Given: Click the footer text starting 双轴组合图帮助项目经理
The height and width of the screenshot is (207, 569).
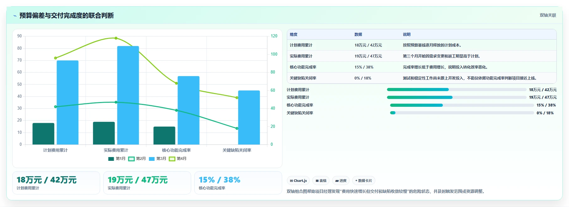Looking at the screenshot, I should [x=386, y=191].
